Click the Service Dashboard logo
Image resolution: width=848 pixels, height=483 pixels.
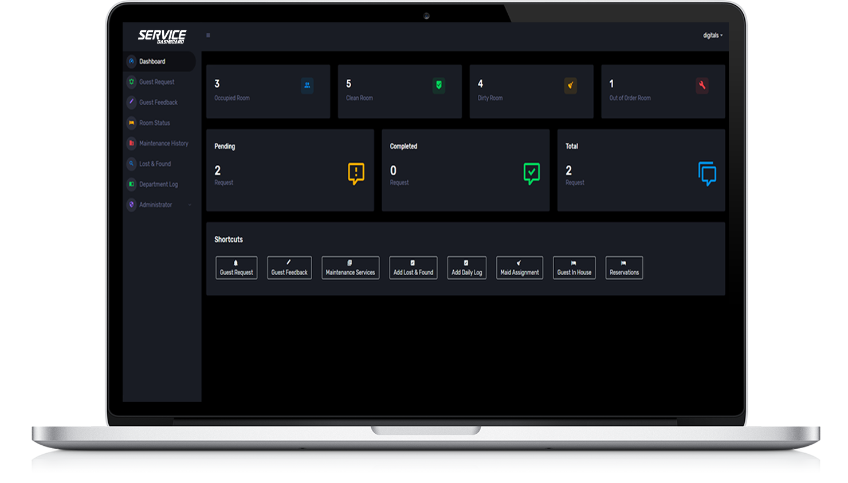click(162, 36)
